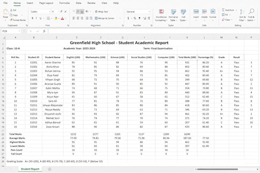Viewport: 260px width, 173px height.
Task: Click Insert cells icon
Action: [x=196, y=11]
